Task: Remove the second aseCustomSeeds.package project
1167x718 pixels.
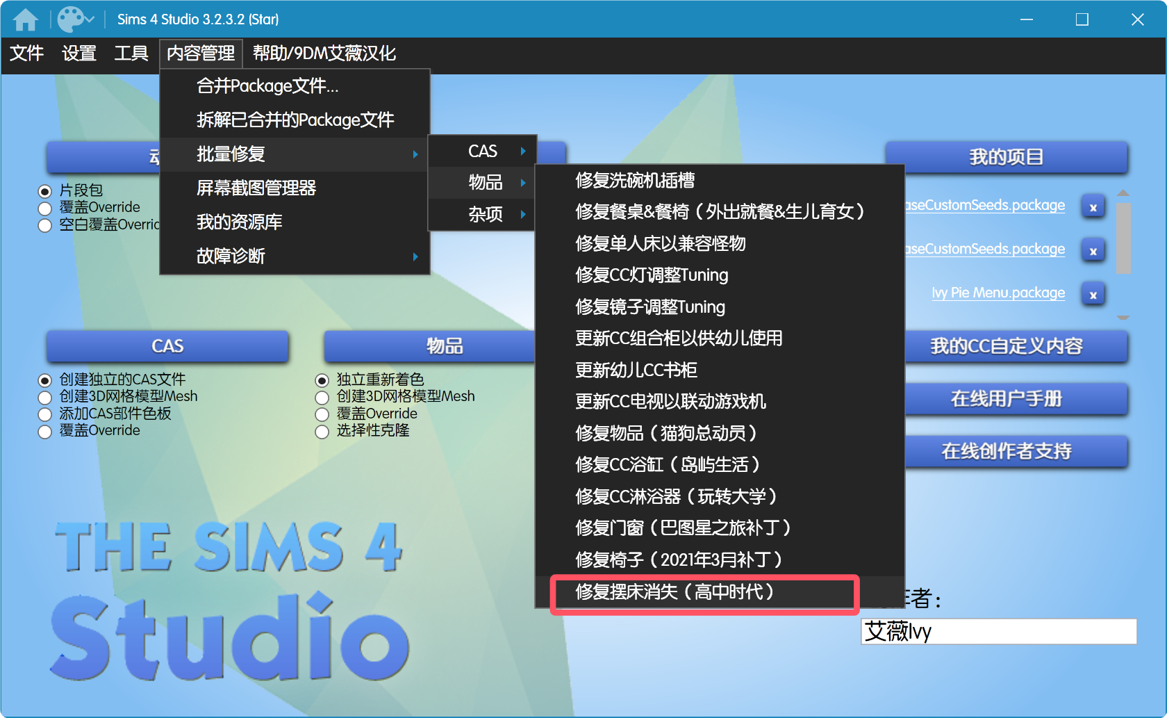Action: 1093,250
